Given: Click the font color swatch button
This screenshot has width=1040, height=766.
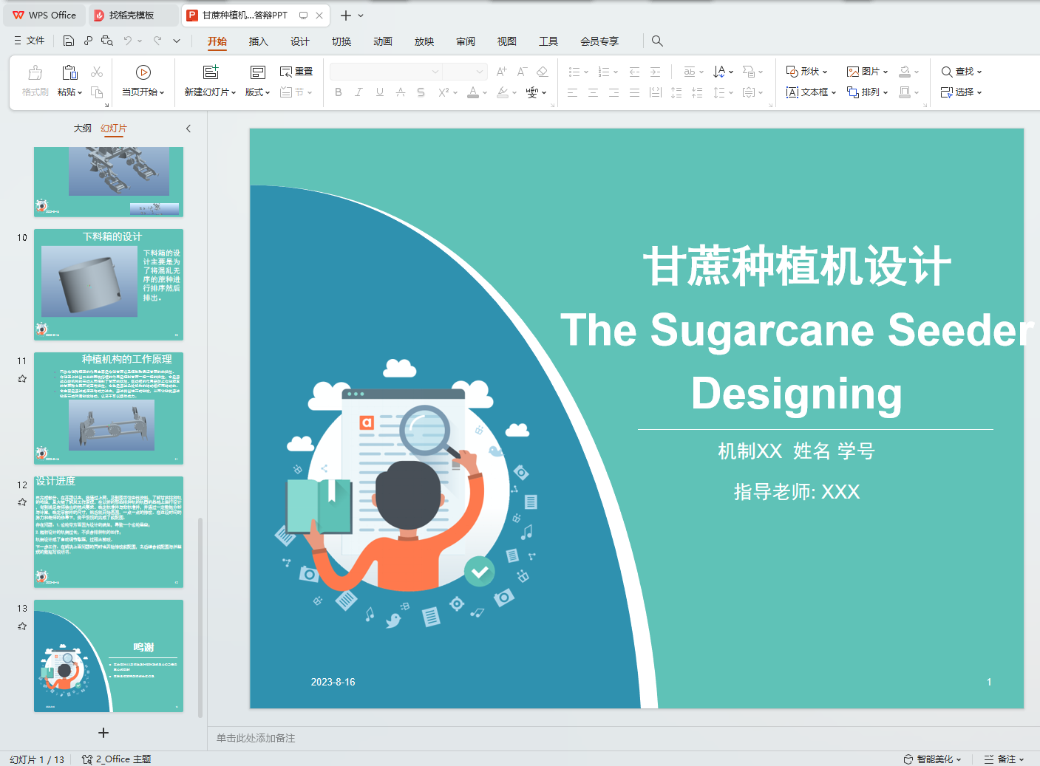Looking at the screenshot, I should point(473,92).
